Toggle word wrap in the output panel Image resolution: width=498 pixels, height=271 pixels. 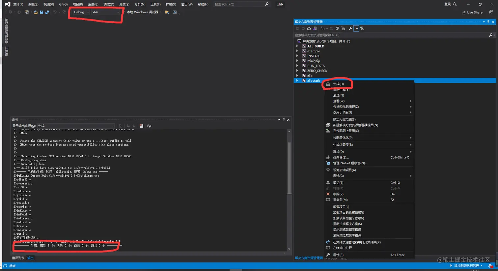coord(149,126)
